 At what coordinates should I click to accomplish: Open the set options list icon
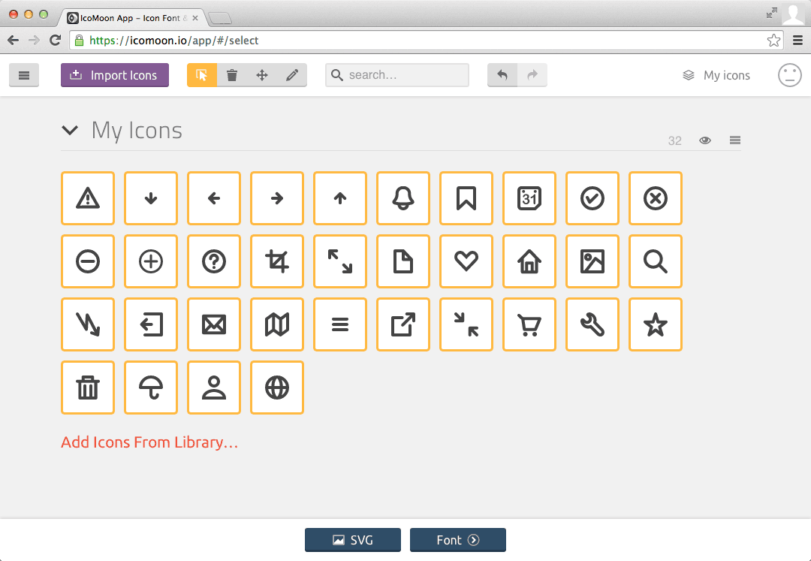[x=734, y=140]
